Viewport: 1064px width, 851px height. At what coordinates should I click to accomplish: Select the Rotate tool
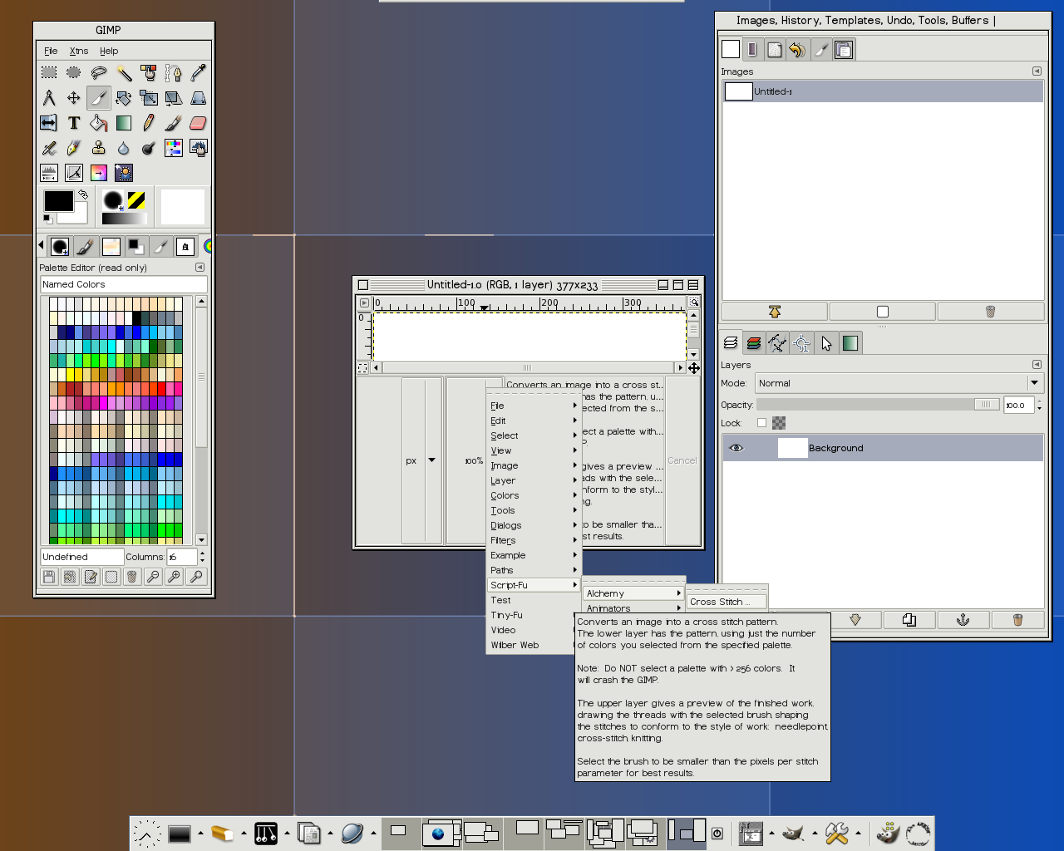(124, 98)
